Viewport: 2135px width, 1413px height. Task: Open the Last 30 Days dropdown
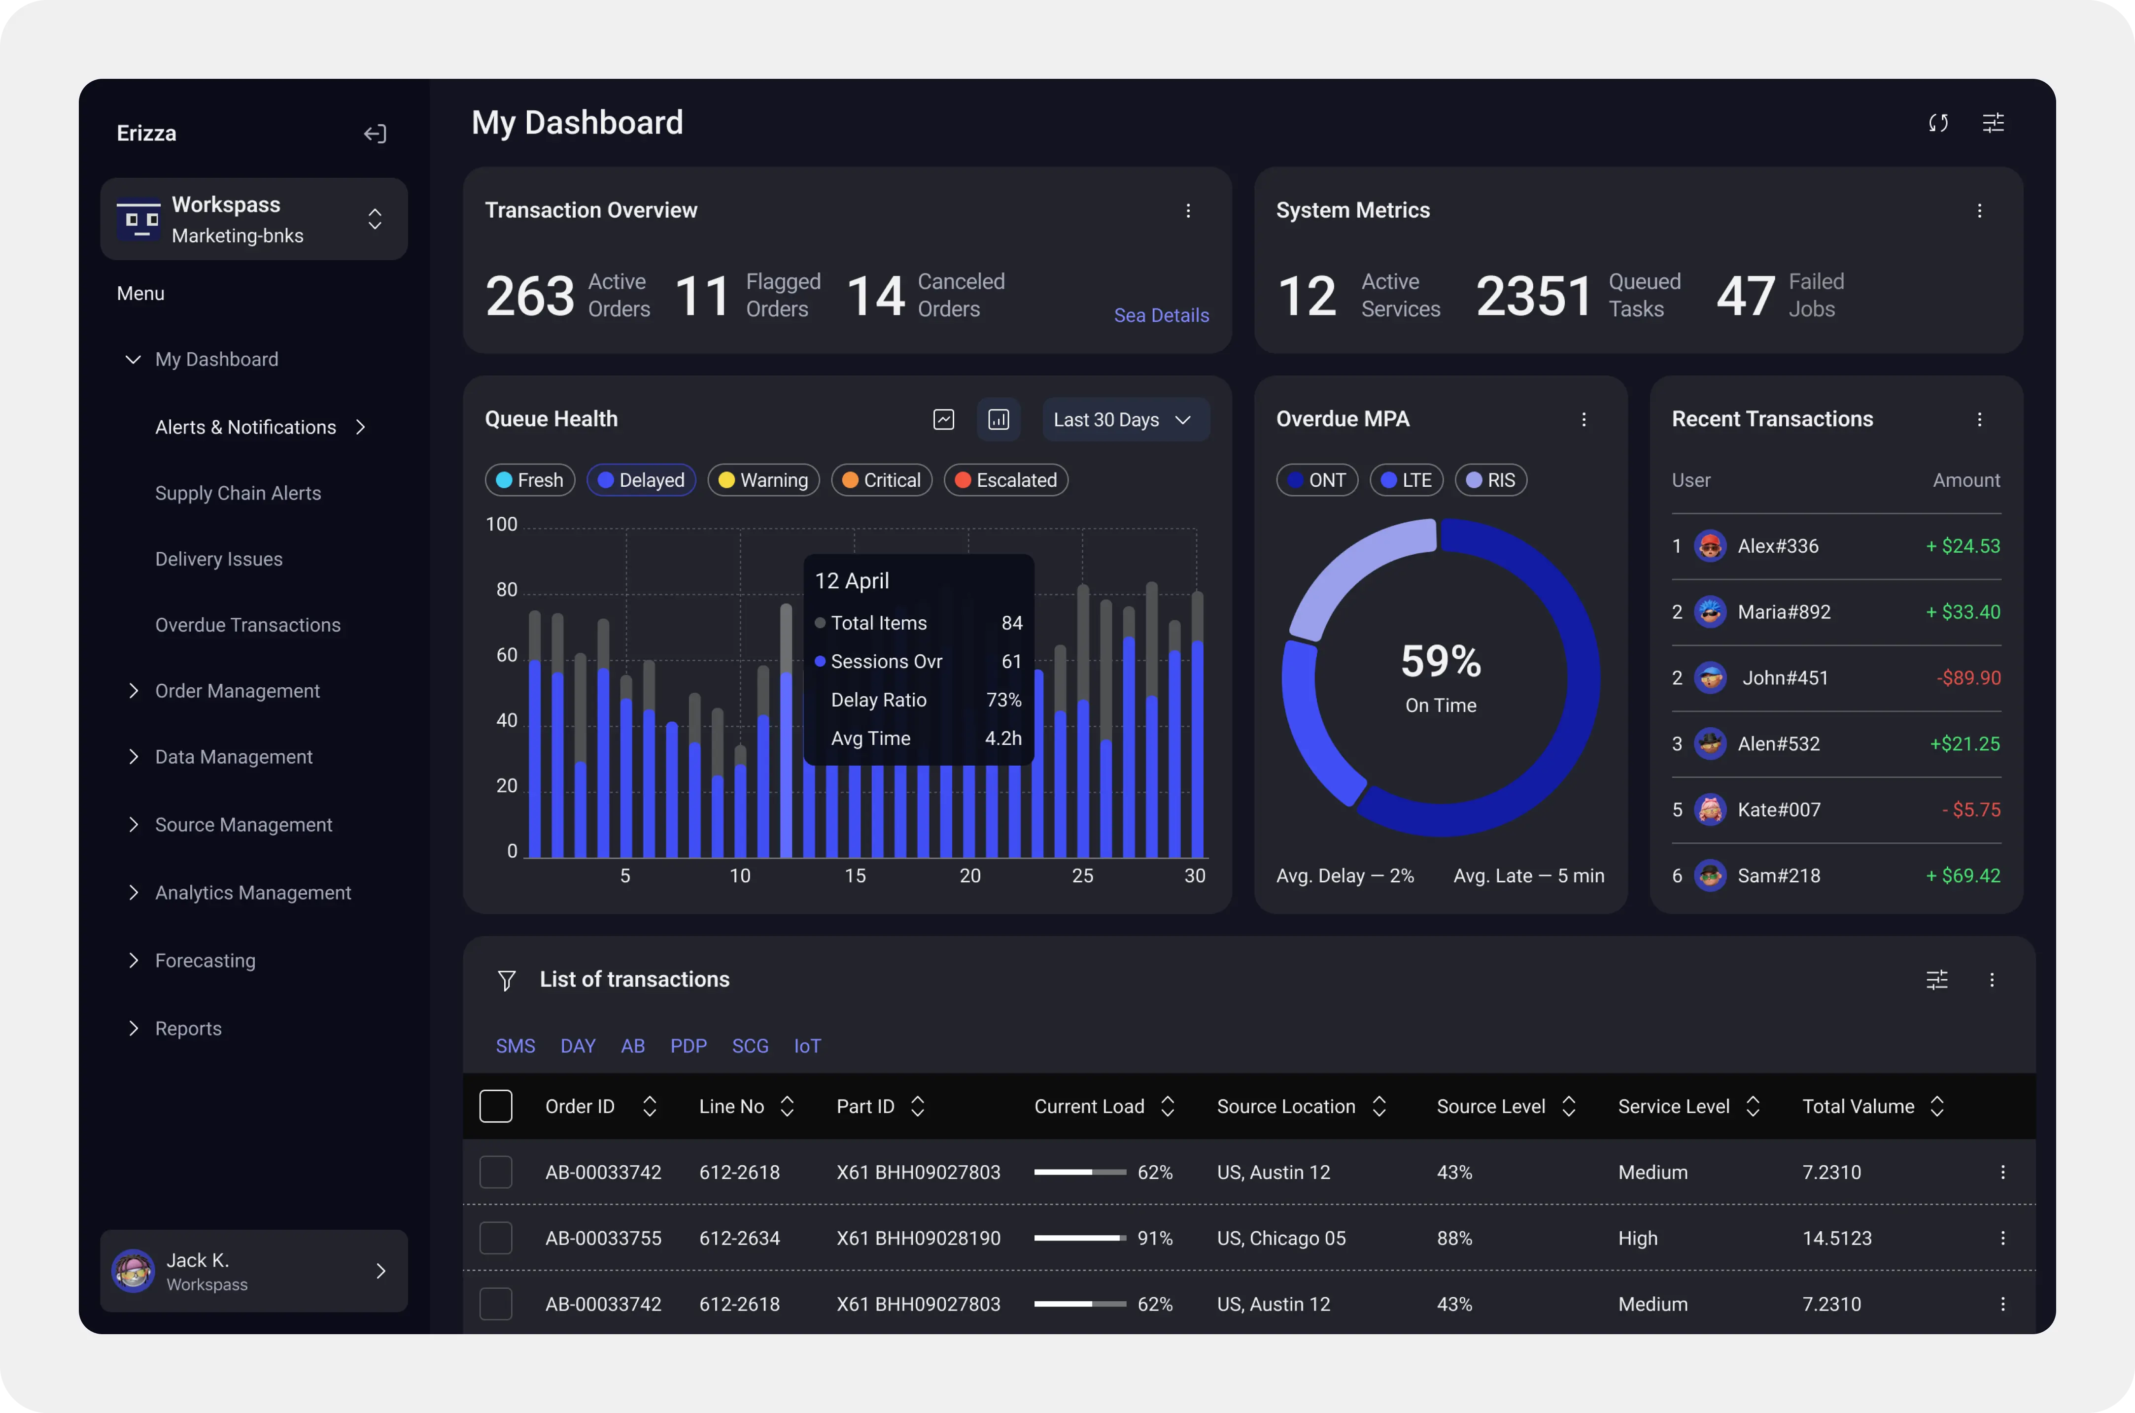[1126, 420]
